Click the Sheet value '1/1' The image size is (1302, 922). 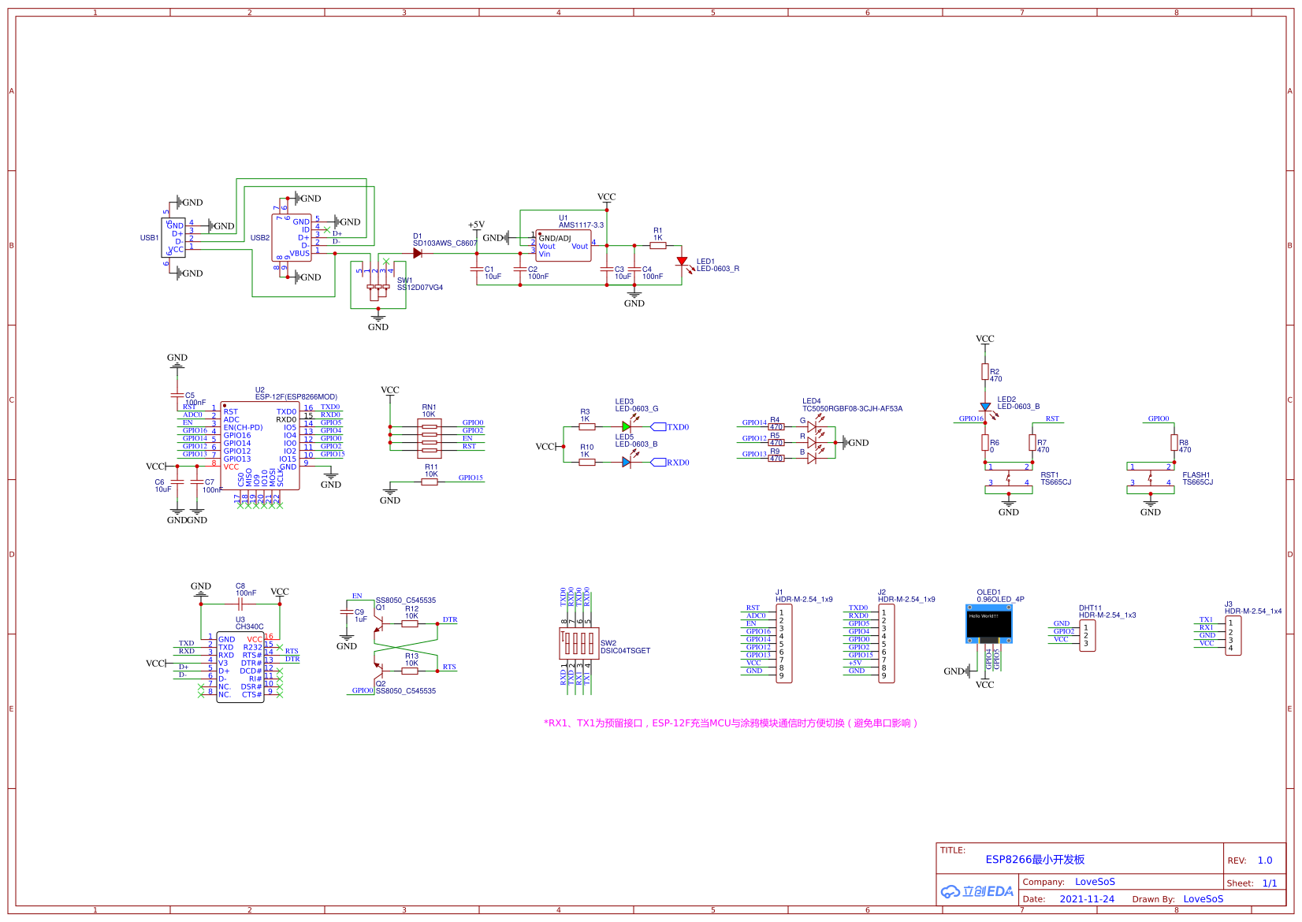click(x=1270, y=883)
